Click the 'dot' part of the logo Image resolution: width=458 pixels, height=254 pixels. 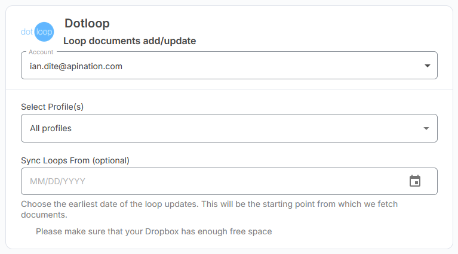click(27, 32)
